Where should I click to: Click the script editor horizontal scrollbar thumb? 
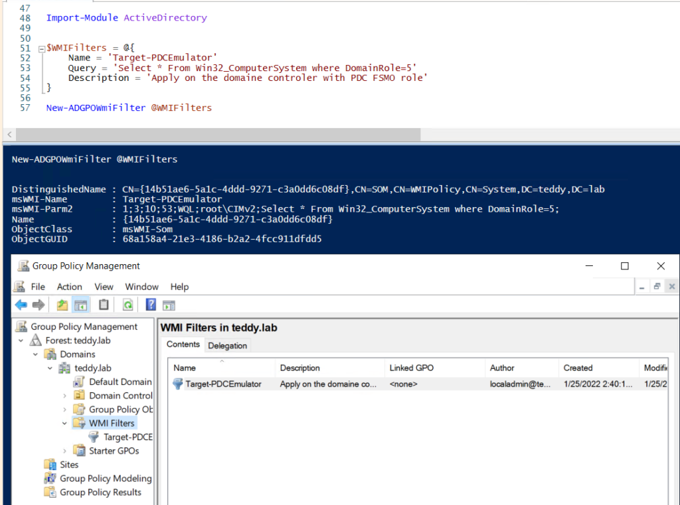click(218, 134)
